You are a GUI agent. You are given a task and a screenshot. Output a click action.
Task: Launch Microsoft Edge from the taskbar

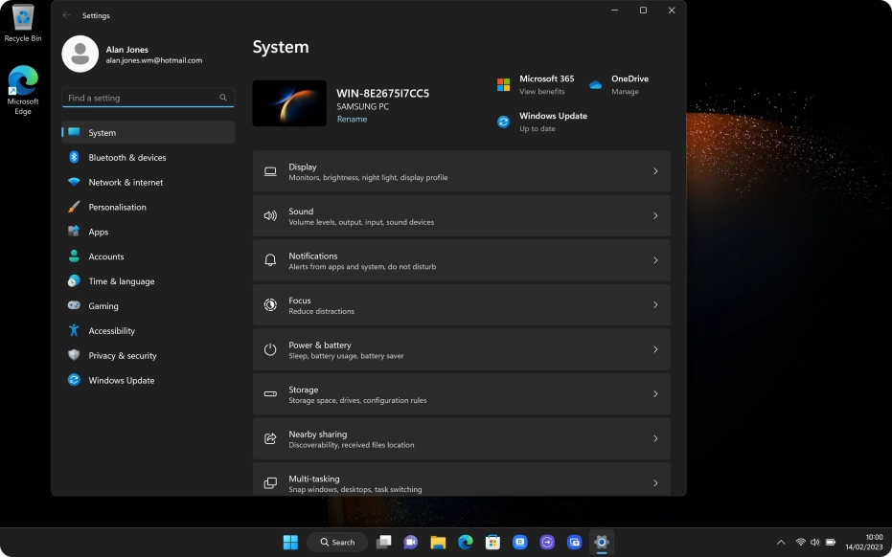click(x=465, y=541)
